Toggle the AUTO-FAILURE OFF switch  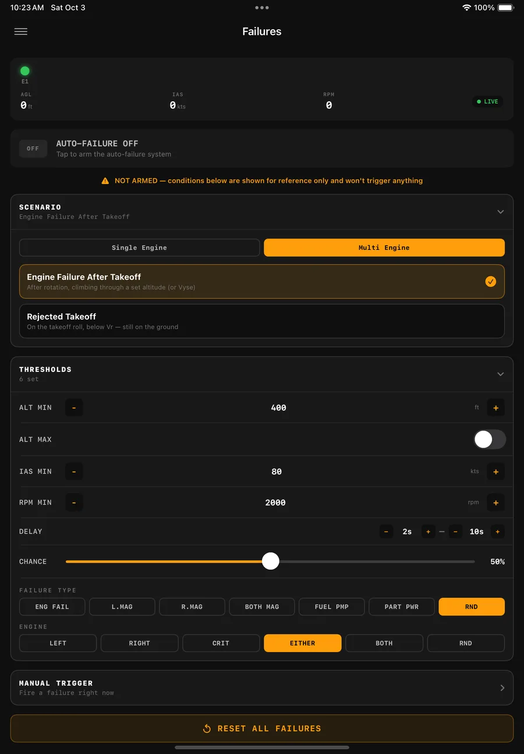click(33, 148)
